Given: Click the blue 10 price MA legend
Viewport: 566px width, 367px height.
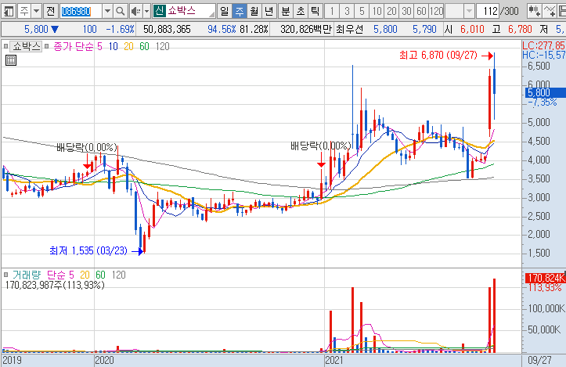Looking at the screenshot, I should pyautogui.click(x=113, y=46).
